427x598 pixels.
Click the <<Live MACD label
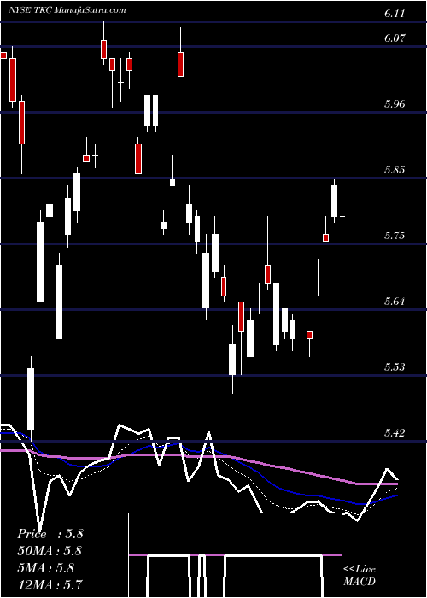[360, 575]
